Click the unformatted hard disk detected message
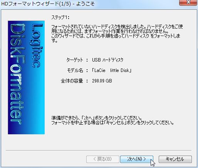198x168 pixels. [117, 29]
